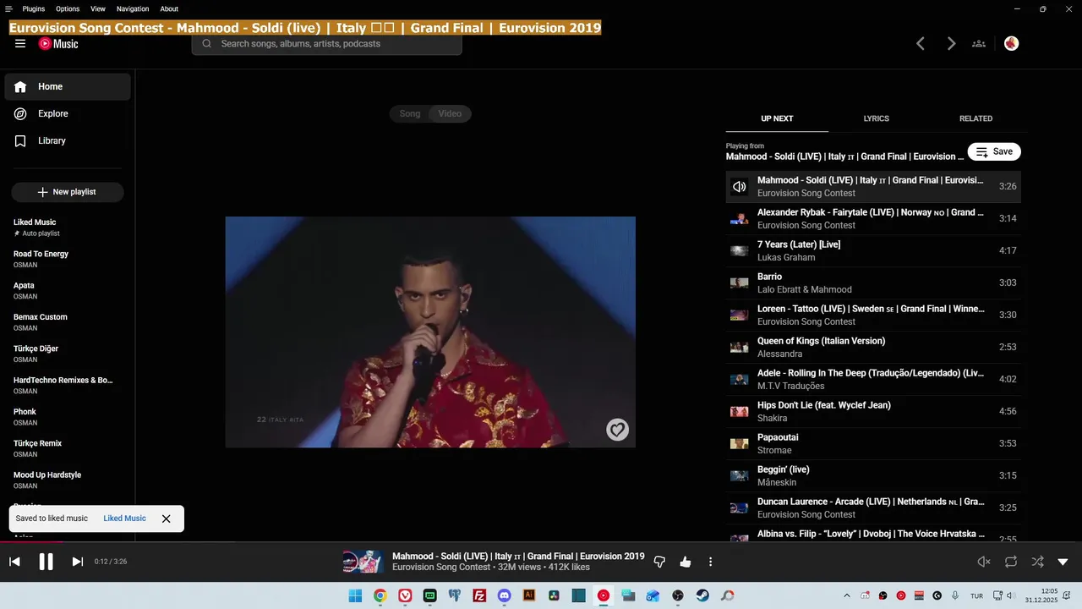Open the About menu
Image resolution: width=1082 pixels, height=609 pixels.
pos(169,8)
